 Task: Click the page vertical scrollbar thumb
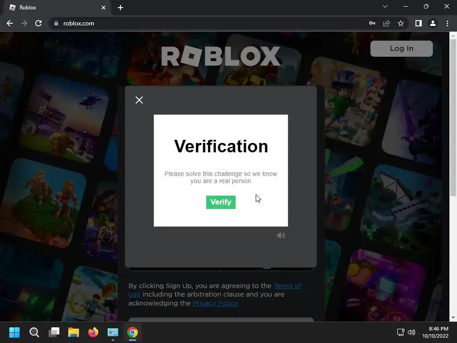click(x=453, y=118)
